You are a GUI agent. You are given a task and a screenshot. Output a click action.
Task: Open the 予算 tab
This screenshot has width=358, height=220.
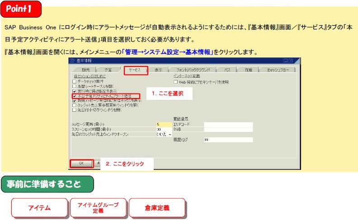click(x=108, y=70)
